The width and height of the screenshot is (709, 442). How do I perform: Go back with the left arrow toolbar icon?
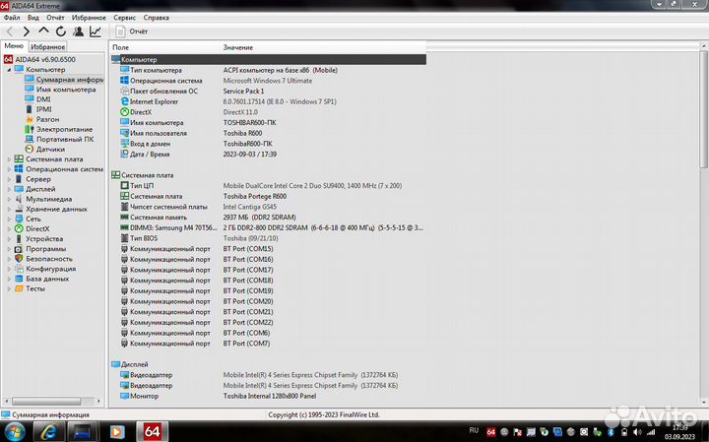click(x=10, y=32)
